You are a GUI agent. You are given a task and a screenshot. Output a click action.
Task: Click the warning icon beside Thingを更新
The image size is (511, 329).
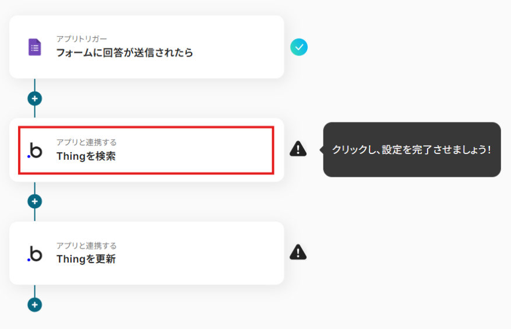[x=298, y=252]
